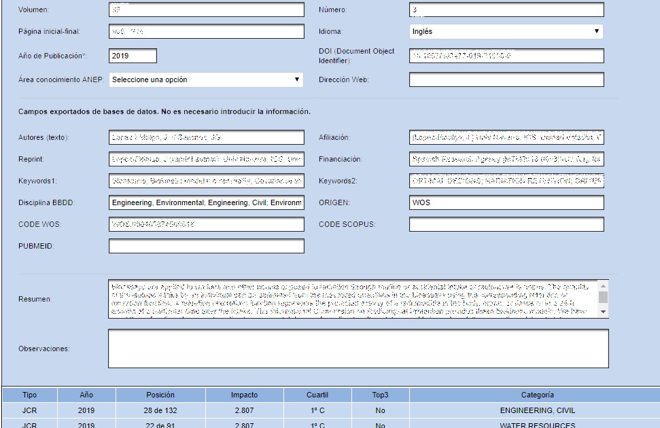Click the Disciplina BBDD field
Image resolution: width=660 pixels, height=428 pixels.
pyautogui.click(x=206, y=203)
